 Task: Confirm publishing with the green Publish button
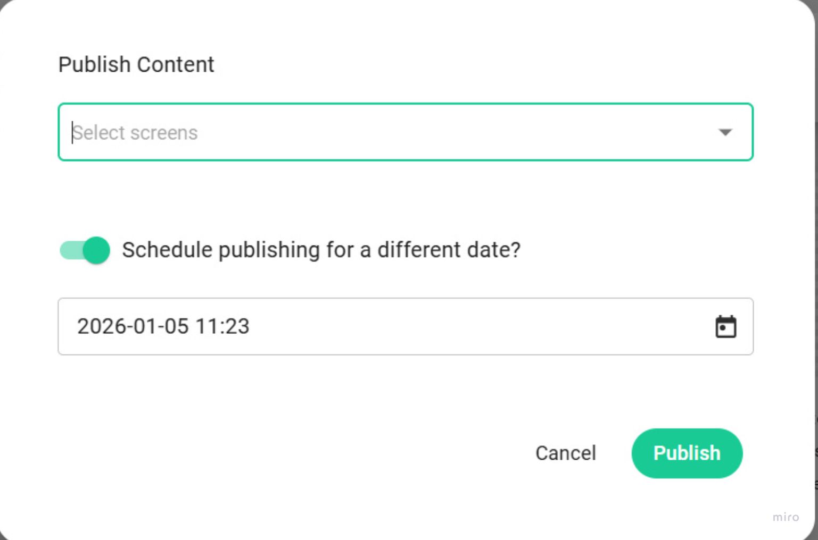(687, 453)
